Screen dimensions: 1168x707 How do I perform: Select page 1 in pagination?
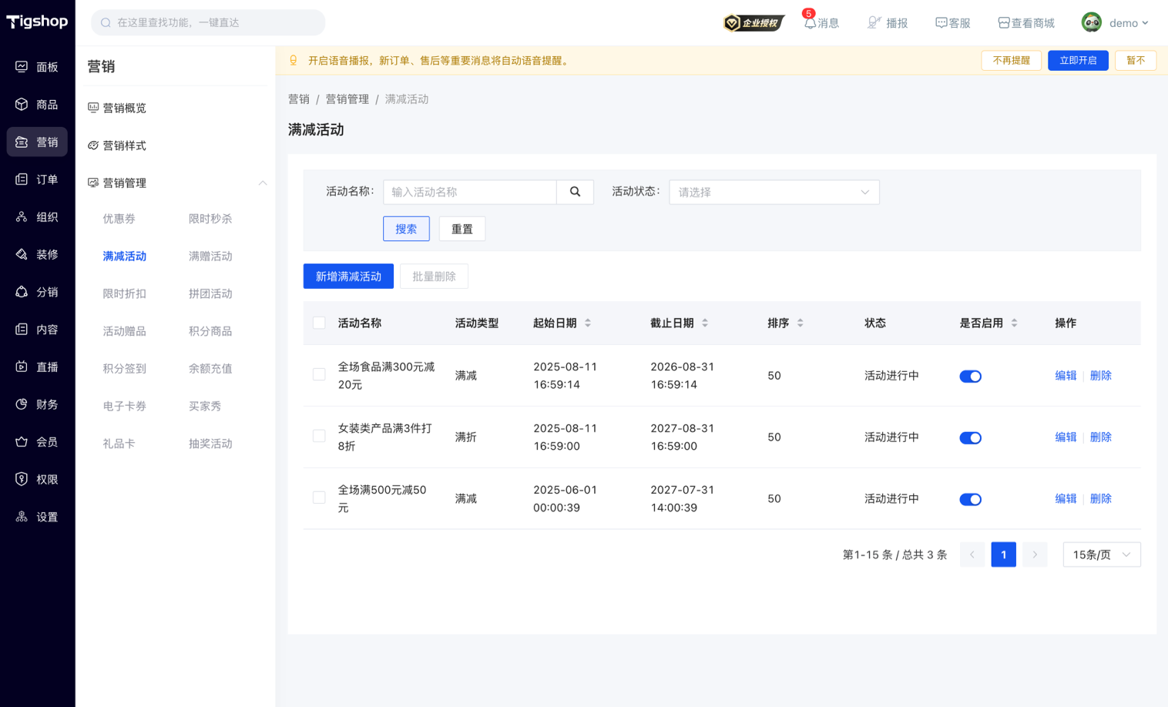click(x=1003, y=555)
